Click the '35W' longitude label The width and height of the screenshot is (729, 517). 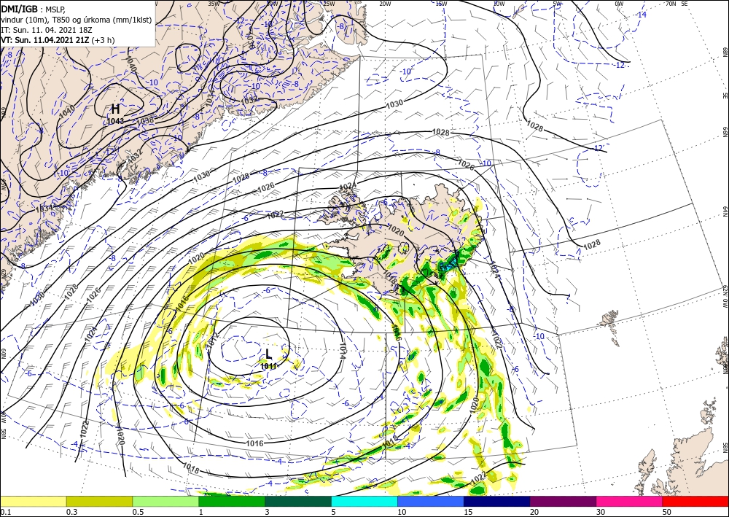(x=214, y=3)
